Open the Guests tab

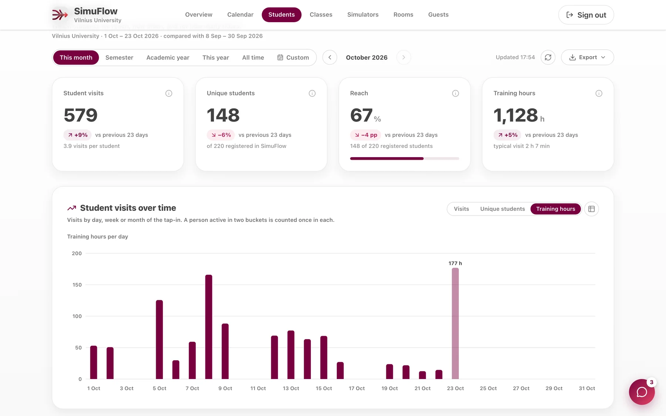tap(438, 15)
